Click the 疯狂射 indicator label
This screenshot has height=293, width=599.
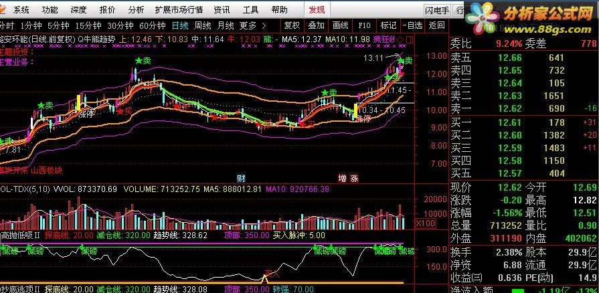click(x=384, y=39)
